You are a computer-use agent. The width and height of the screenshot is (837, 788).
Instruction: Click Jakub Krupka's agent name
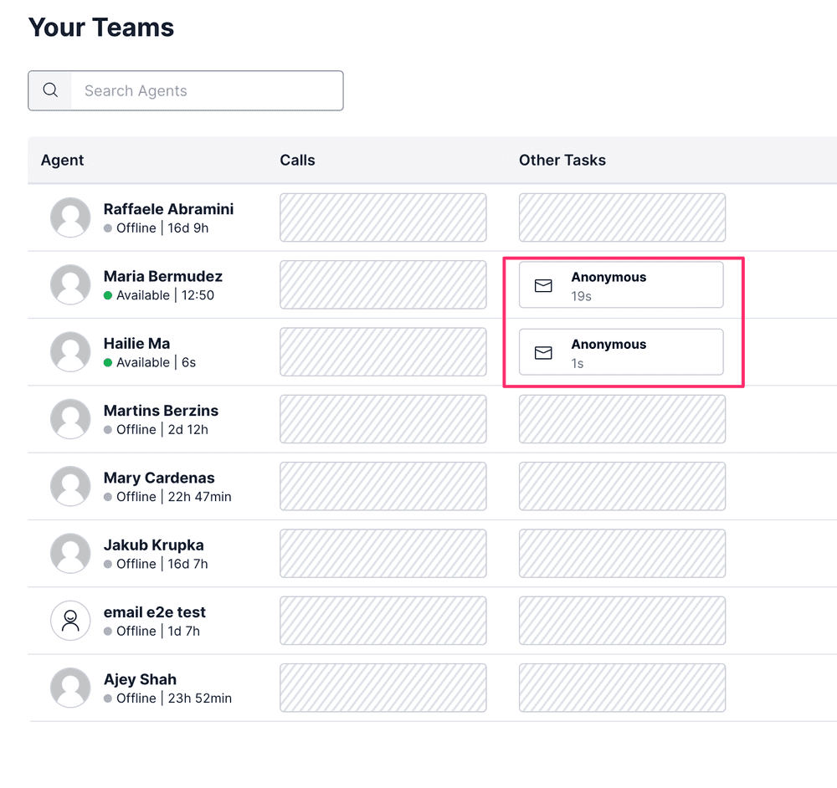coord(153,545)
